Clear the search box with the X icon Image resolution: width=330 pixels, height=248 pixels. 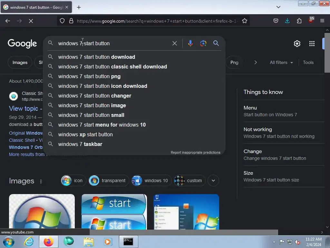[x=174, y=43]
